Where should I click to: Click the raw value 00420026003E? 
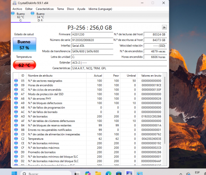(151, 139)
